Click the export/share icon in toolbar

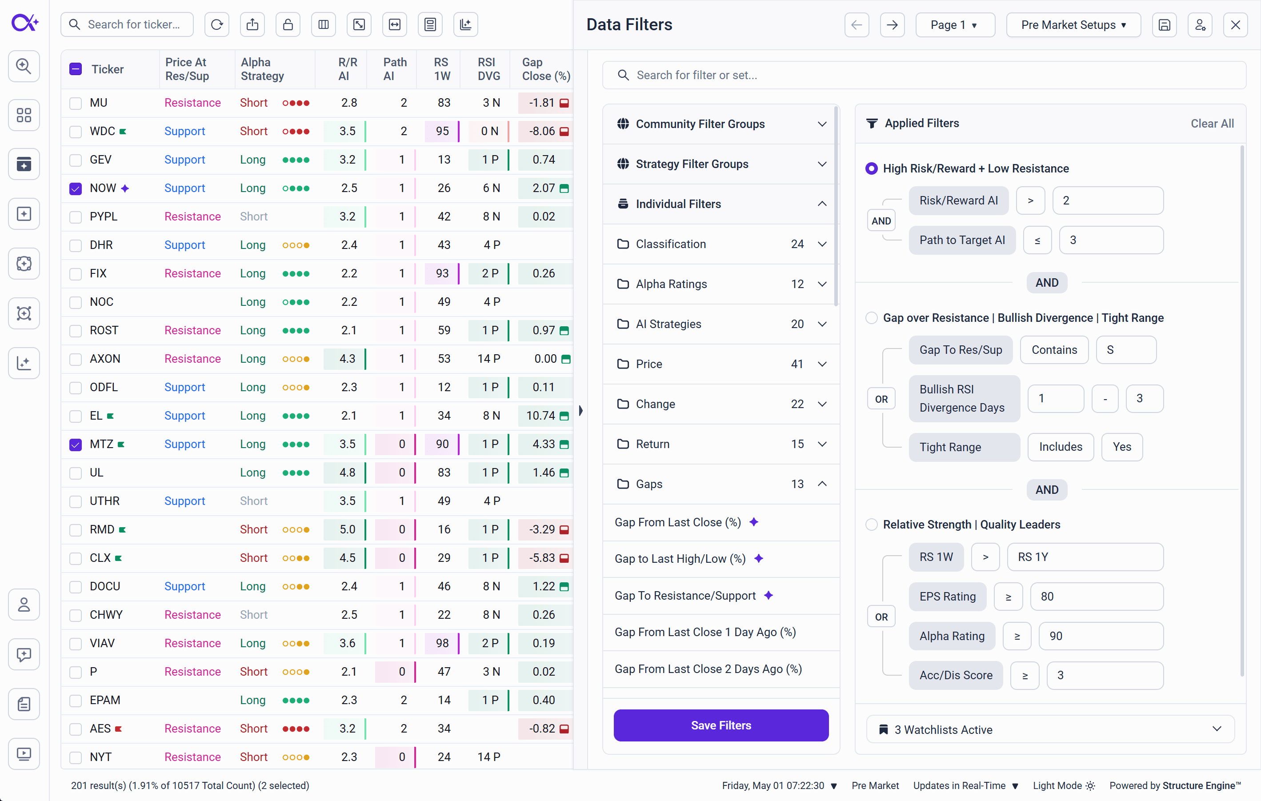click(252, 24)
